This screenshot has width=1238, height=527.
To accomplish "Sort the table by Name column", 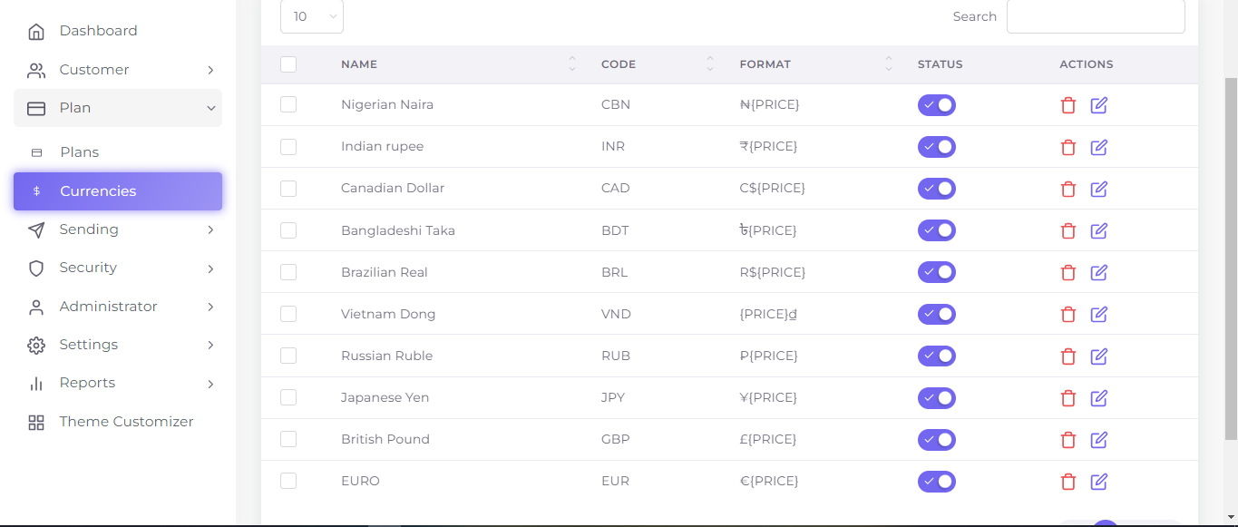I will [571, 64].
